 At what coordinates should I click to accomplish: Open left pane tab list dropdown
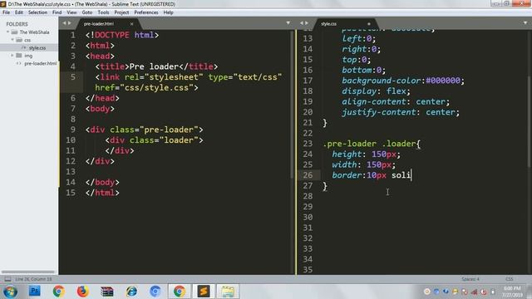288,23
